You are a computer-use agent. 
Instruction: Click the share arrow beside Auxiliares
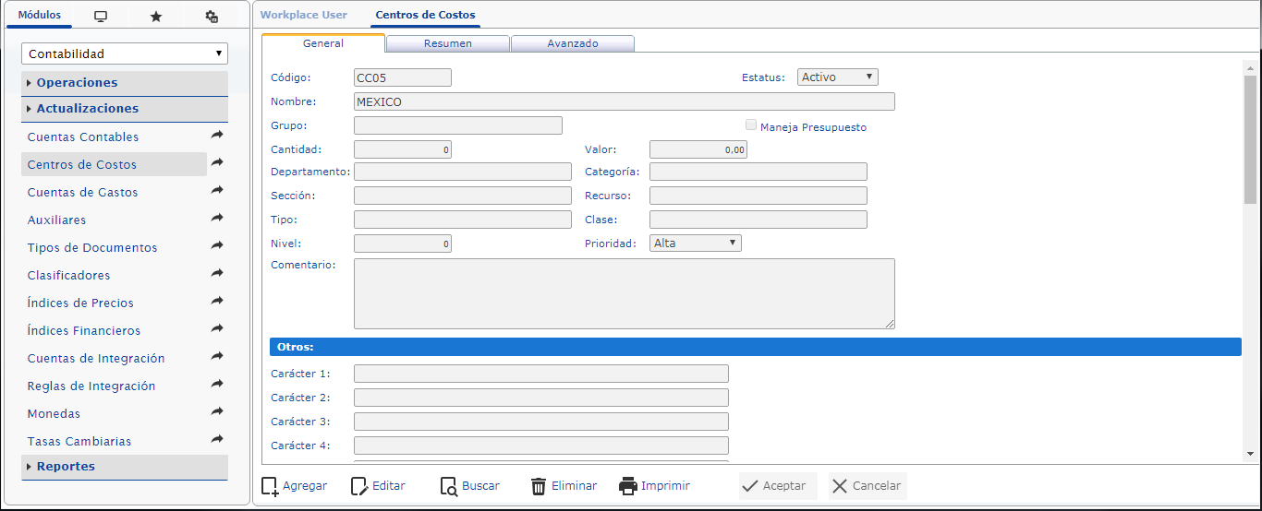click(x=217, y=219)
